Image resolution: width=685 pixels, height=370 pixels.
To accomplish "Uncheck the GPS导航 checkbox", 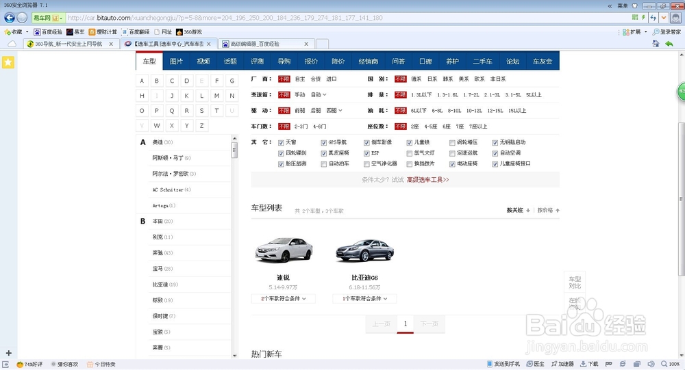I will pos(324,143).
